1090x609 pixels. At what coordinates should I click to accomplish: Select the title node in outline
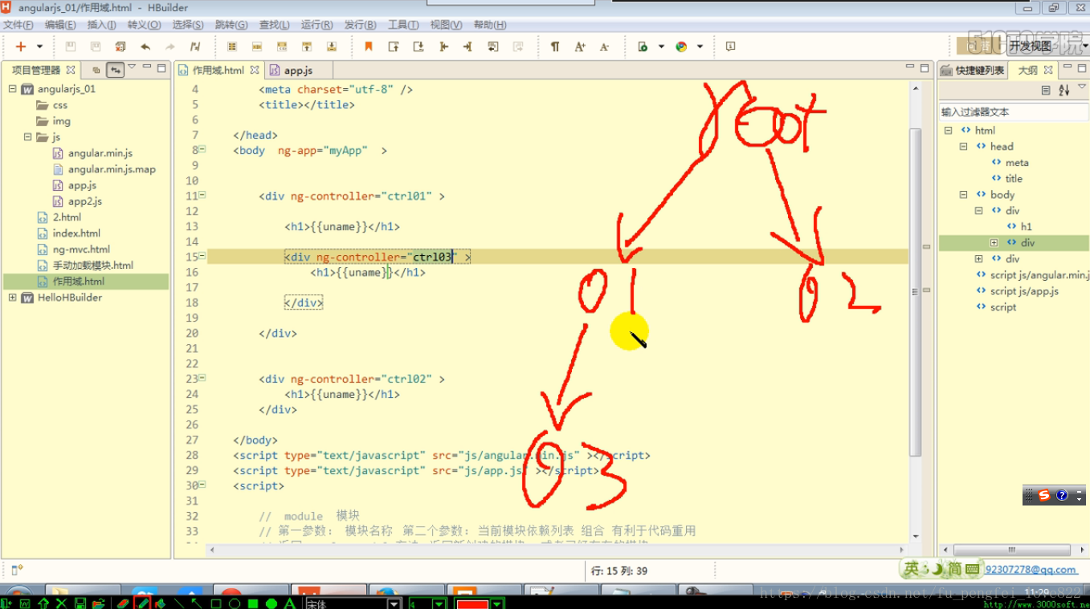click(1014, 179)
